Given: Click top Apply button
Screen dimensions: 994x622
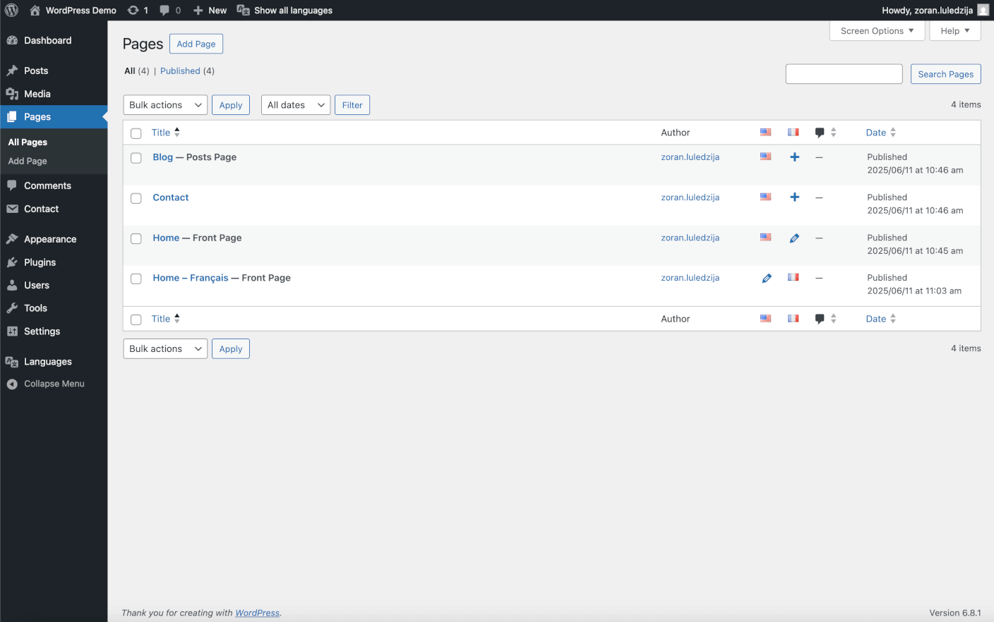Looking at the screenshot, I should pyautogui.click(x=231, y=105).
